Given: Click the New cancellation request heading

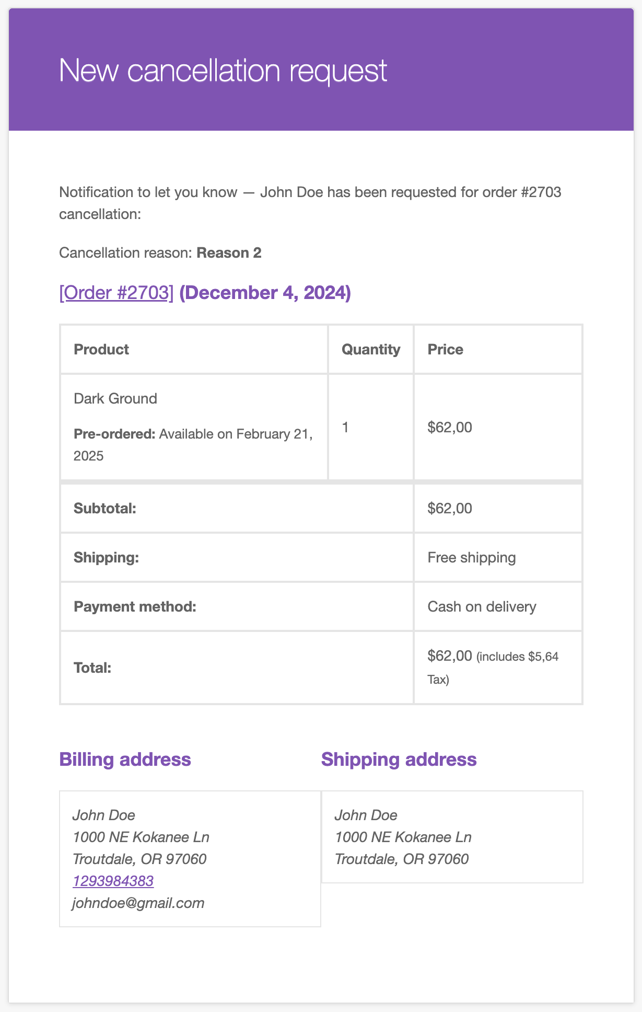Looking at the screenshot, I should (223, 70).
